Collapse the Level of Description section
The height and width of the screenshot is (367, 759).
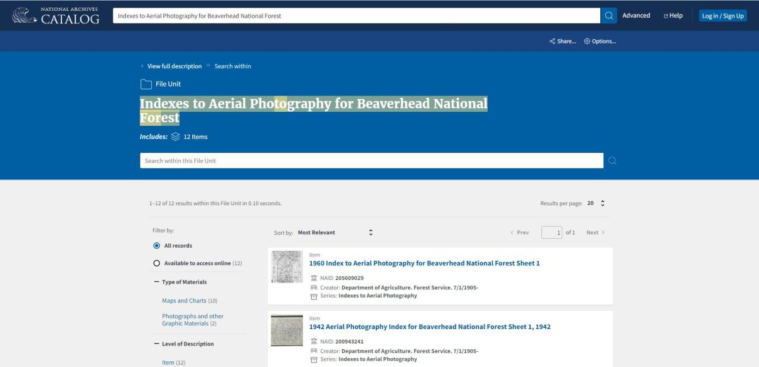click(x=156, y=344)
